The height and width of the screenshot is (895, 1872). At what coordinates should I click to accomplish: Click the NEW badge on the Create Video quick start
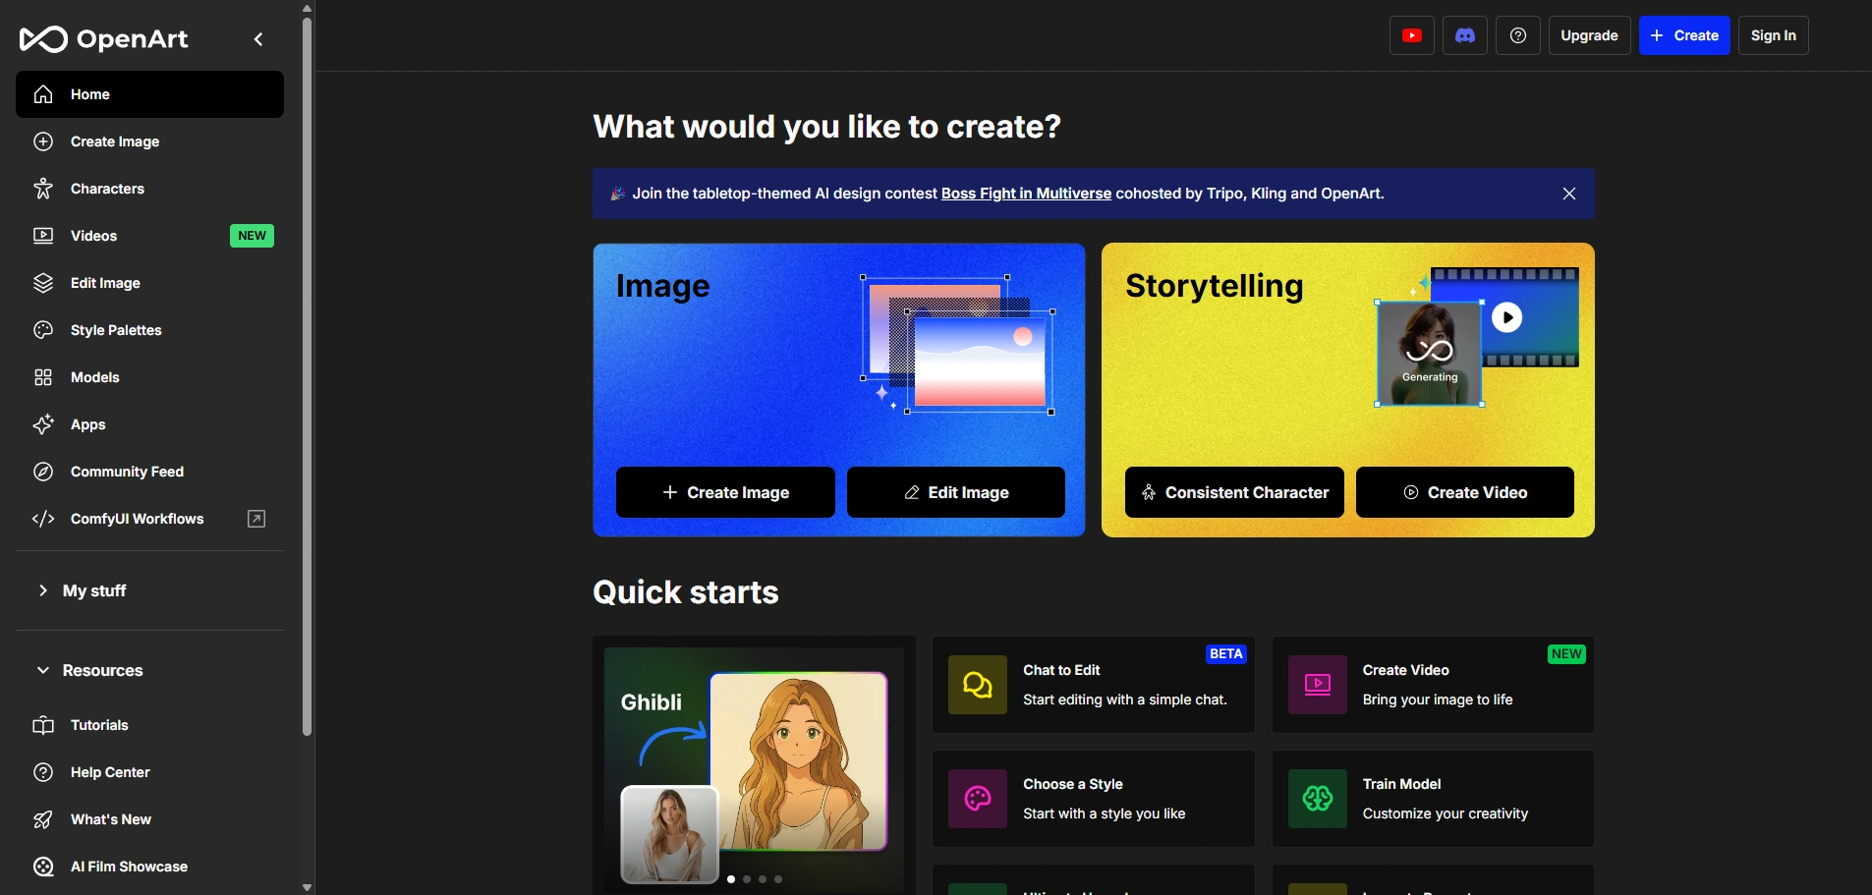[x=1566, y=654]
